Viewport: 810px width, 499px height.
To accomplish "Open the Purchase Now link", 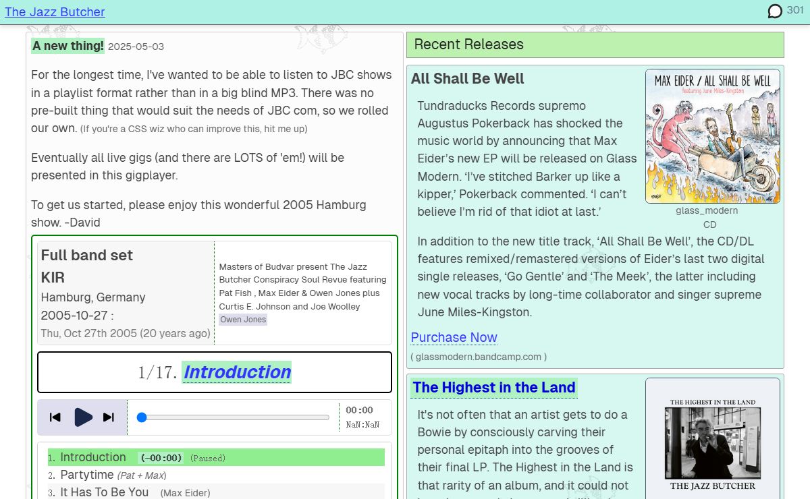I will (x=454, y=337).
